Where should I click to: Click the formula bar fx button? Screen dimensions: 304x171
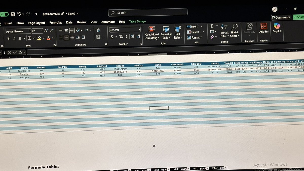click(21, 52)
